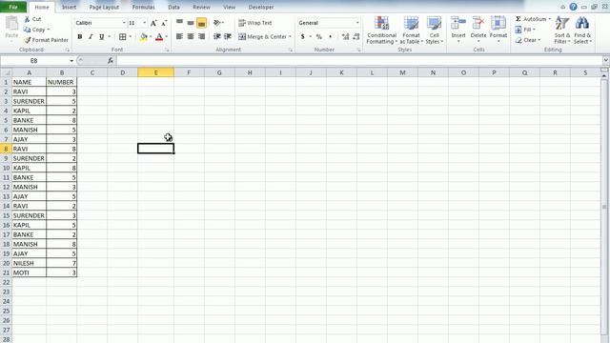Toggle highlighted Bottom Align button
This screenshot has width=610, height=343.
[201, 23]
